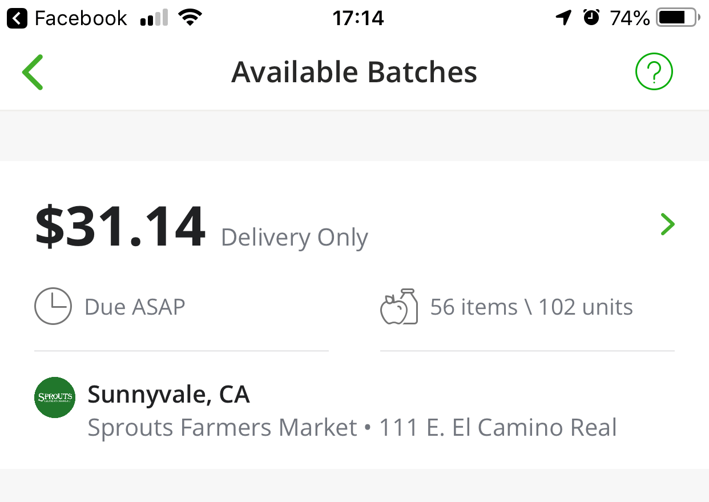Viewport: 709px width, 502px height.
Task: Expand batch details with the green chevron
Action: [x=667, y=224]
